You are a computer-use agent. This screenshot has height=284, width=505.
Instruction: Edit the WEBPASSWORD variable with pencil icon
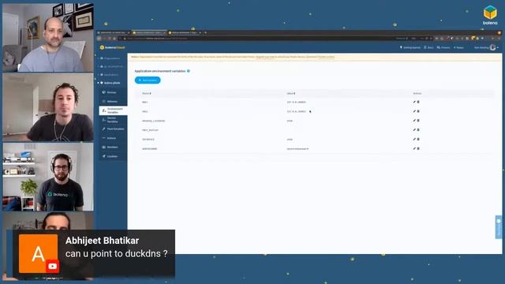[x=414, y=149]
